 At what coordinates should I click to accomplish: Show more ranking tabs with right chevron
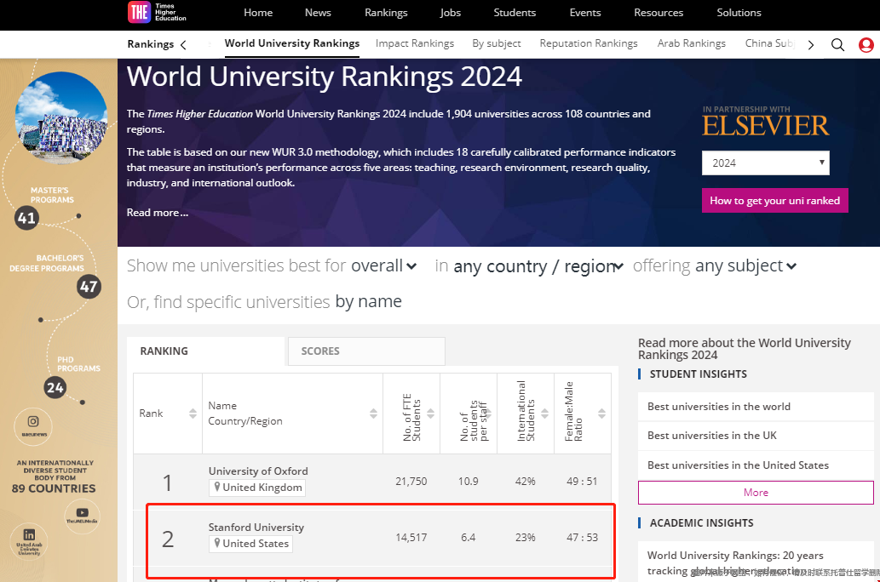[810, 45]
